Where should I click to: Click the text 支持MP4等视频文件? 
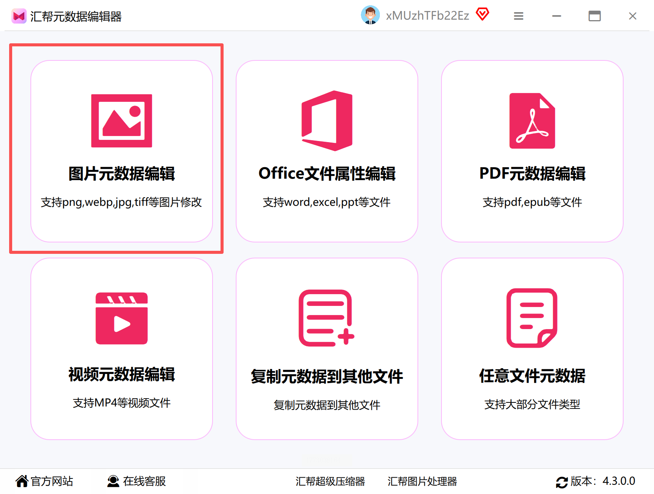(122, 403)
